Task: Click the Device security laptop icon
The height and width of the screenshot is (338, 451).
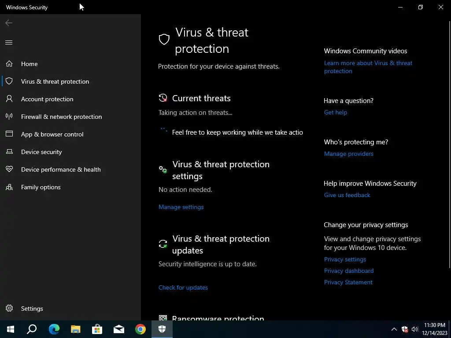Action: click(9, 151)
